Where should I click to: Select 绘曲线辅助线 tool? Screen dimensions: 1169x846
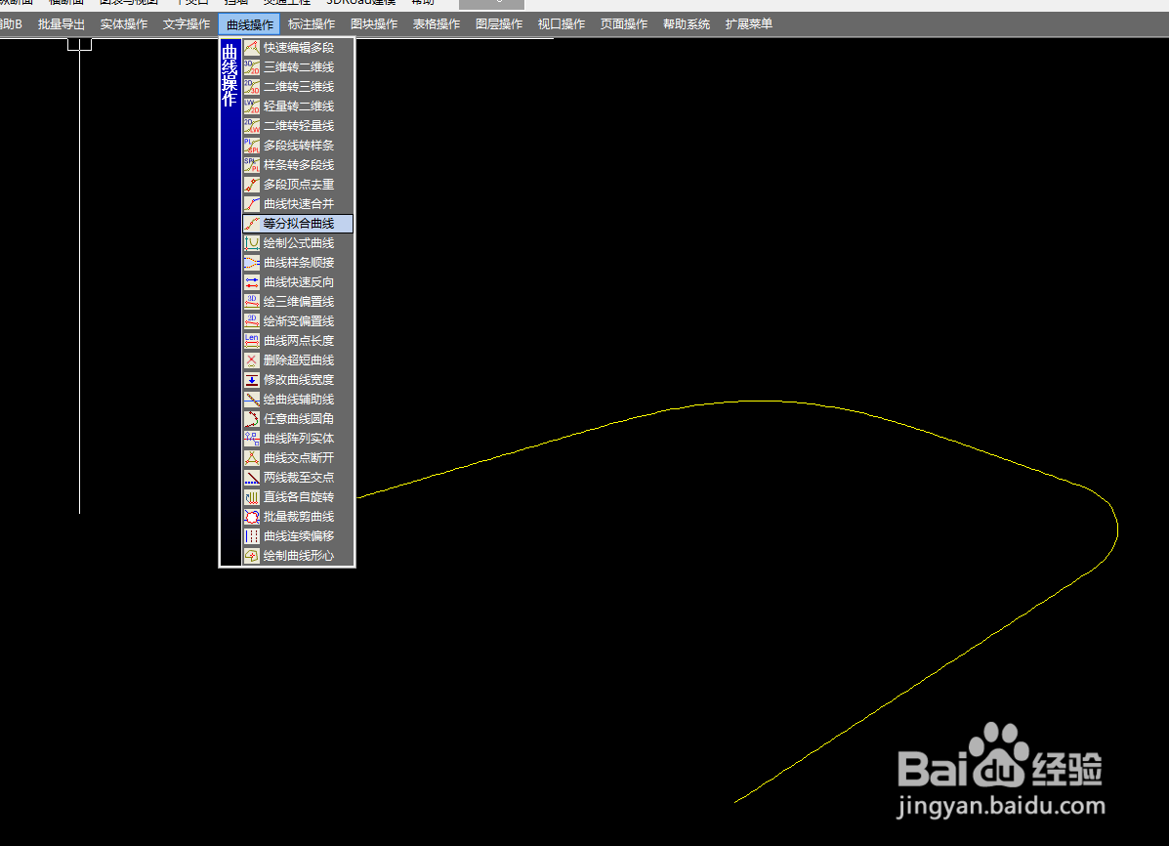coord(298,400)
